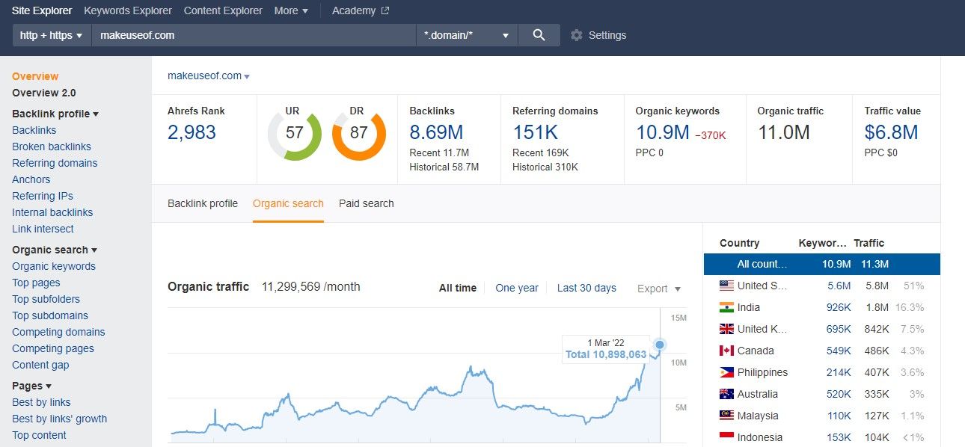The height and width of the screenshot is (447, 965).
Task: Expand the *.domain/* mode dropdown
Action: [466, 35]
